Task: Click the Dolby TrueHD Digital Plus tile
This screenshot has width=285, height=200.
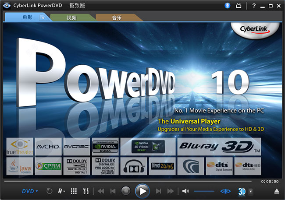Action: (x=77, y=166)
